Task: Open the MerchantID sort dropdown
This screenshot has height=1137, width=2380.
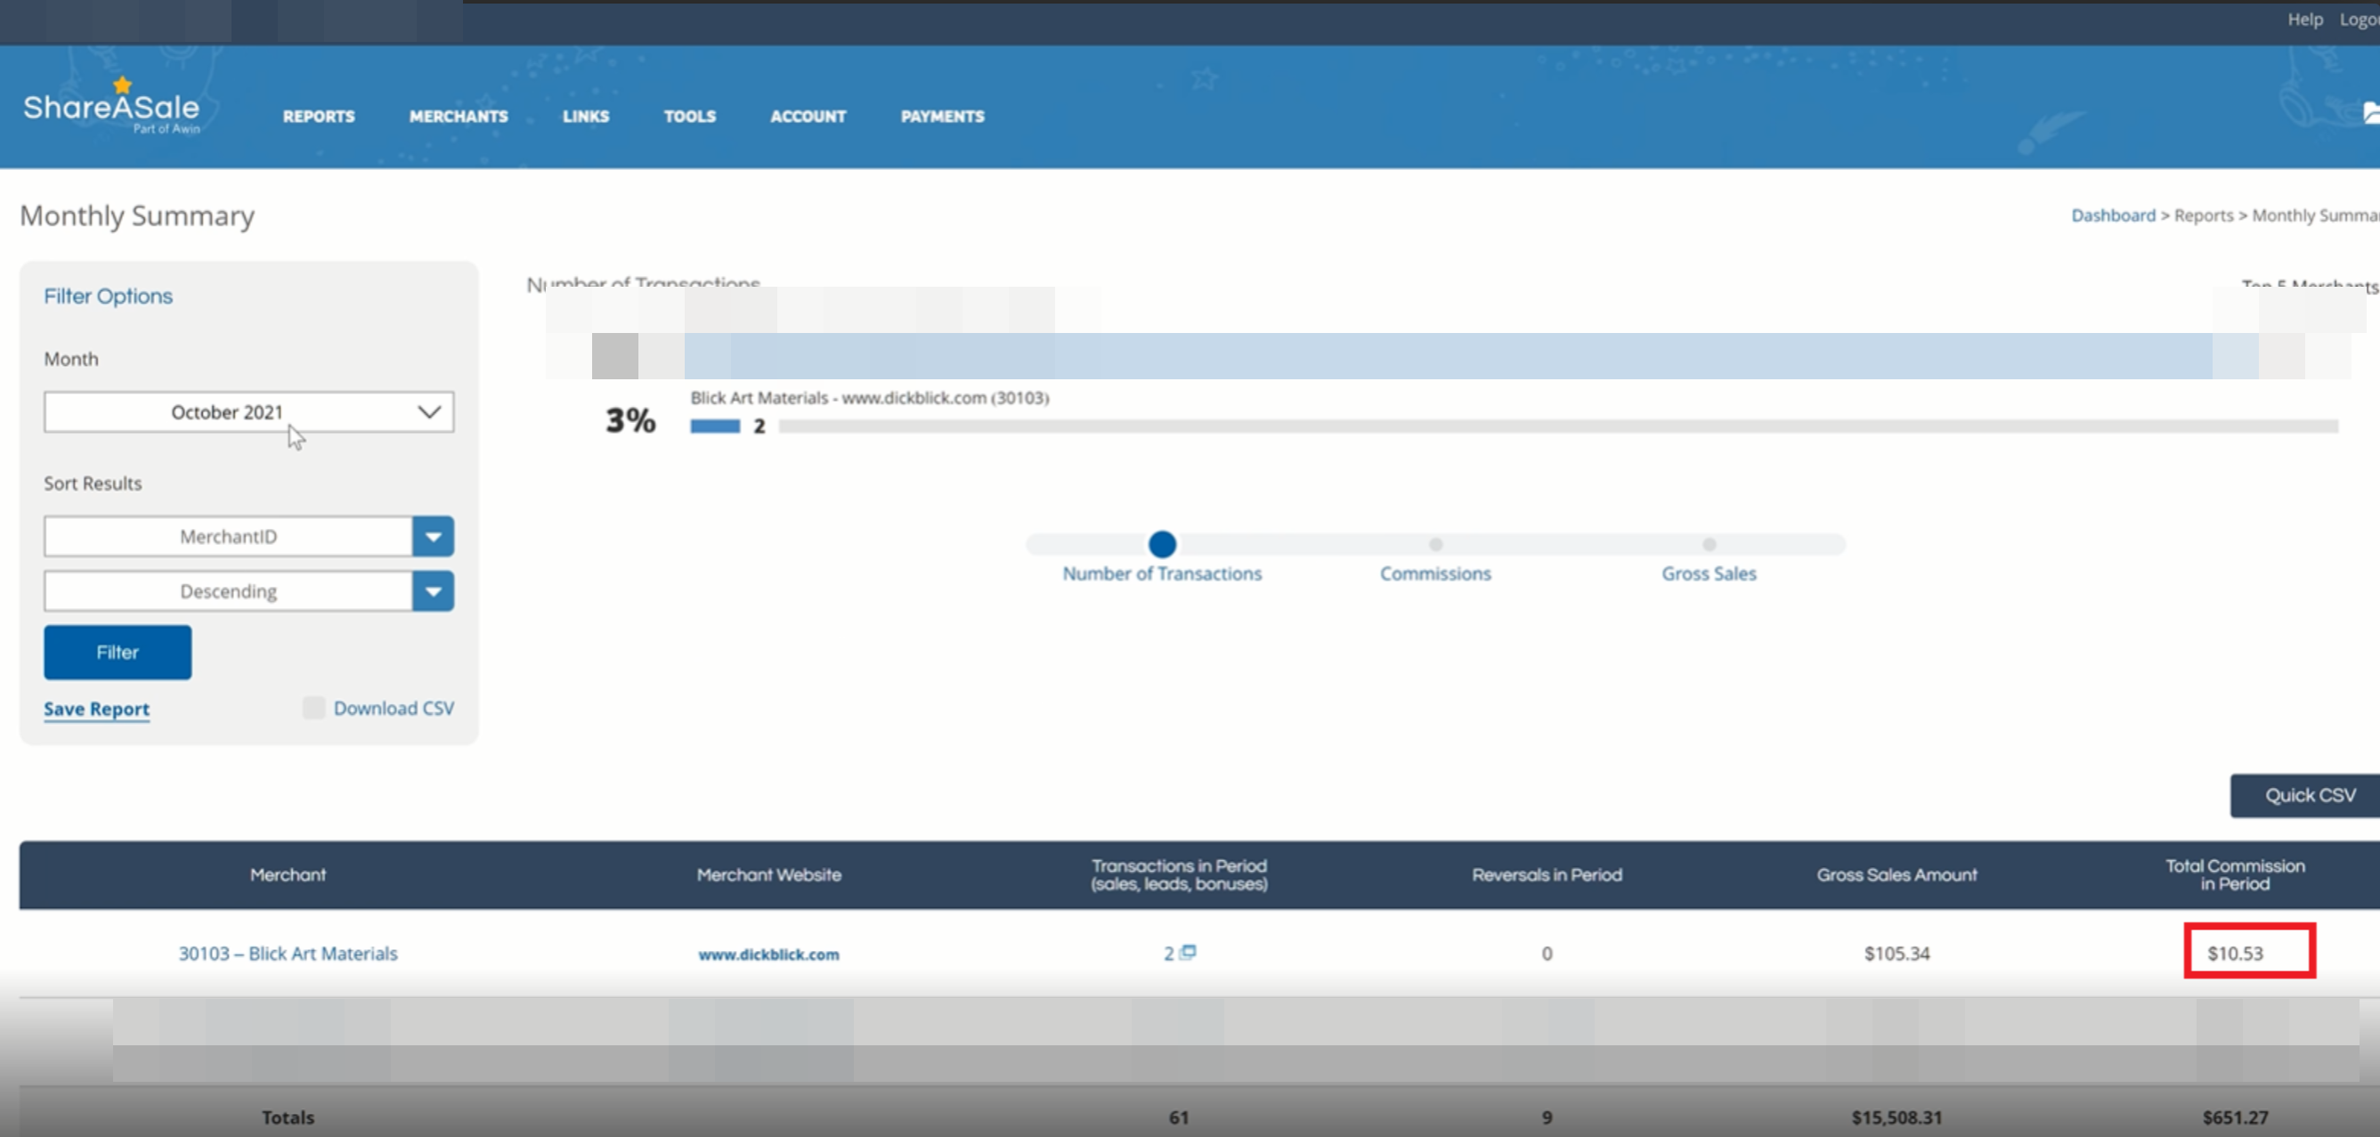Action: (x=248, y=537)
